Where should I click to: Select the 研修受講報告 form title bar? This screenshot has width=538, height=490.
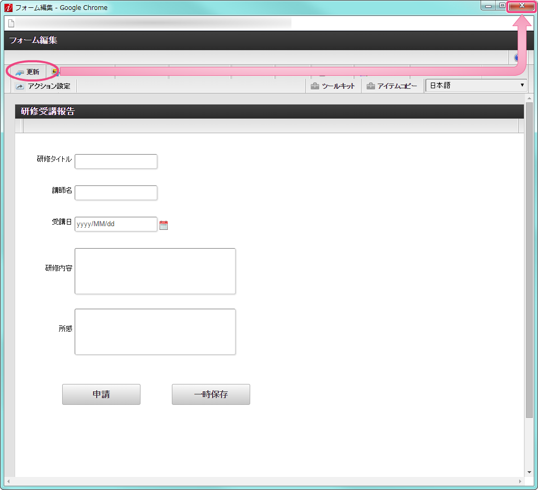[270, 111]
